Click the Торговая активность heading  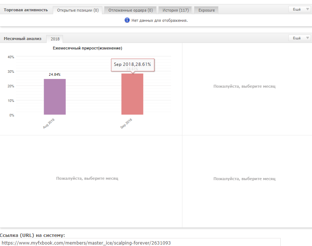click(26, 10)
